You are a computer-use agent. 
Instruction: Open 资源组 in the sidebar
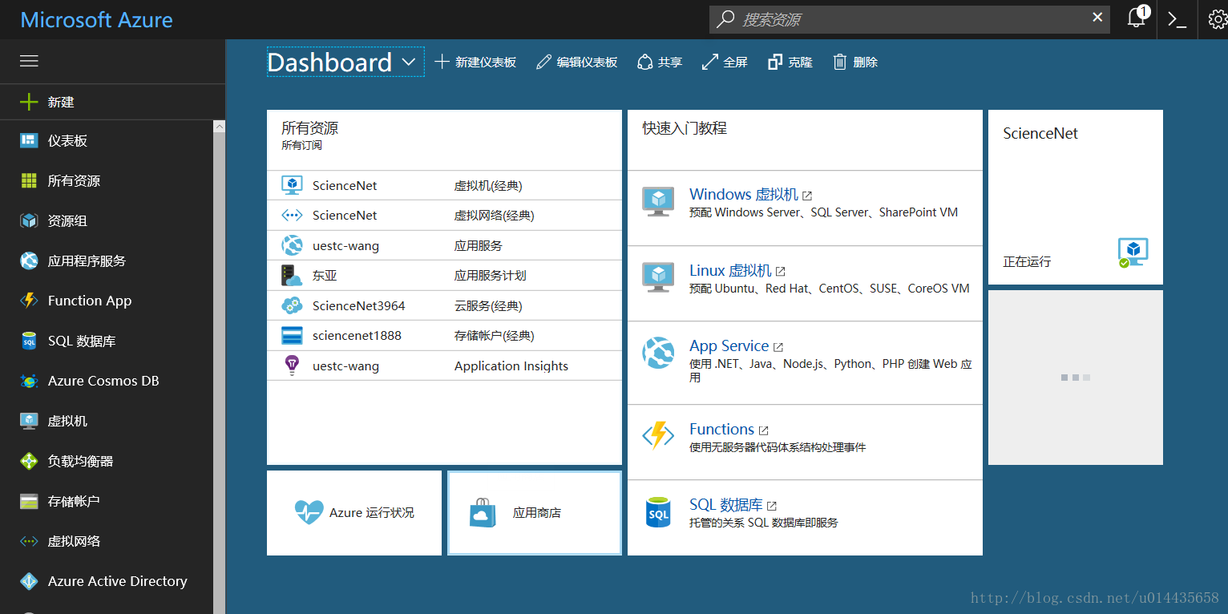click(x=107, y=221)
